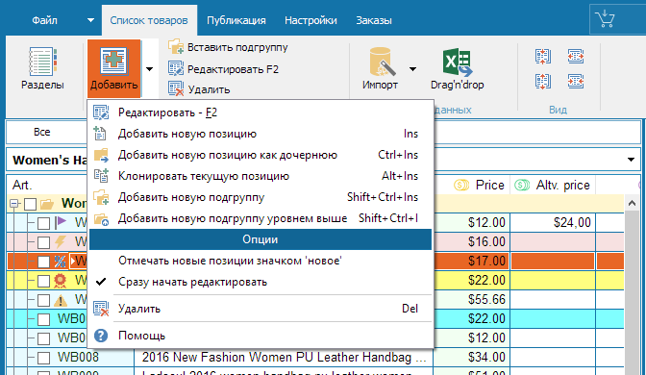Open the Women's category dropdown arrow
Image resolution: width=646 pixels, height=375 pixels.
(631, 160)
